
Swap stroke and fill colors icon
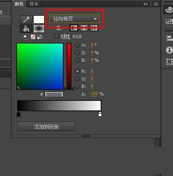tap(40, 37)
